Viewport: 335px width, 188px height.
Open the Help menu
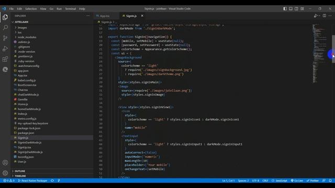pos(82,9)
